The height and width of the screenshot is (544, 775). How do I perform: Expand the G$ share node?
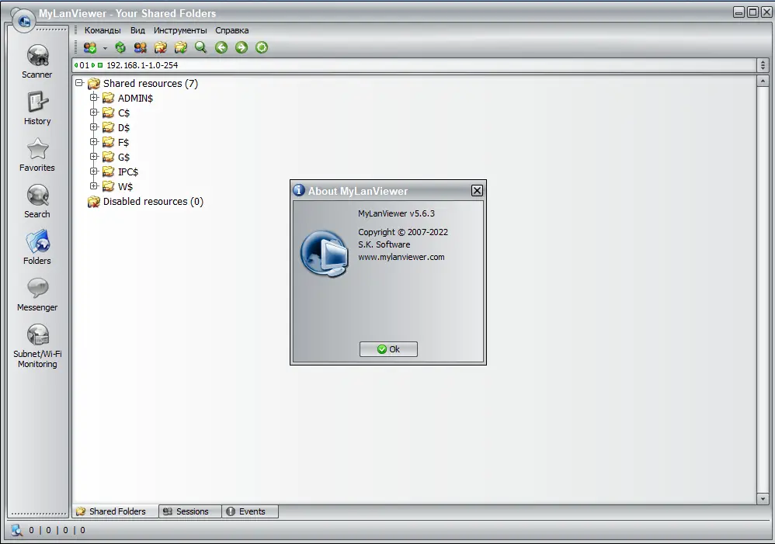(x=94, y=157)
